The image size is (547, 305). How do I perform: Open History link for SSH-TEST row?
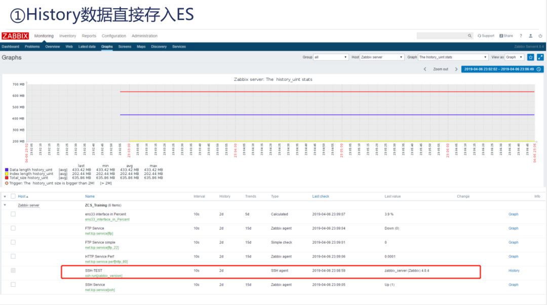tap(514, 271)
